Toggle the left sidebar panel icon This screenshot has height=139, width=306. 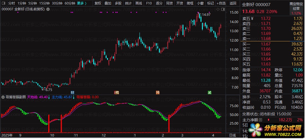(4, 3)
